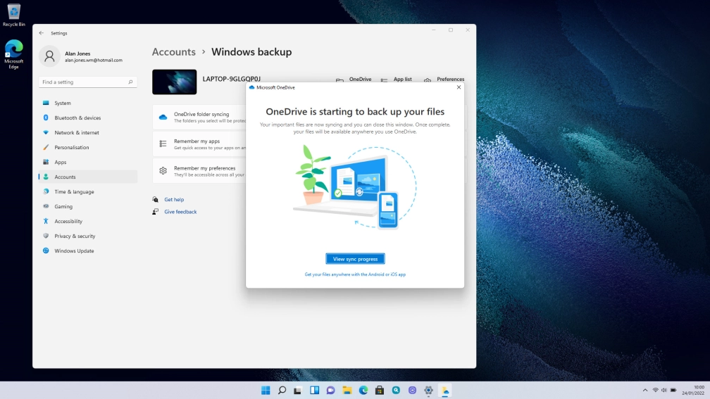Go back using the Settings back arrow

[42, 33]
